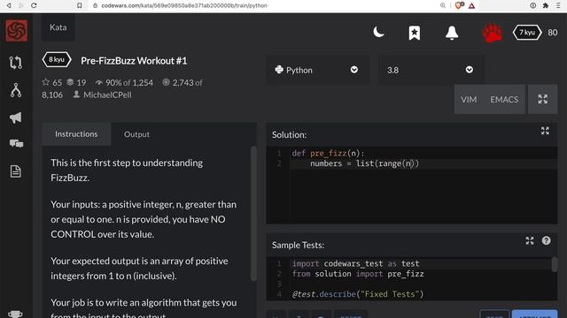
Task: Enable VIM editor mode
Action: tap(469, 100)
